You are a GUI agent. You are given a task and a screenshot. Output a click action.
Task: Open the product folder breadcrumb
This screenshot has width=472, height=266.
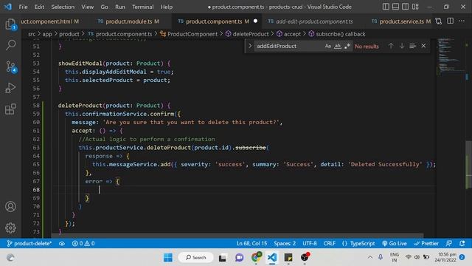click(69, 34)
